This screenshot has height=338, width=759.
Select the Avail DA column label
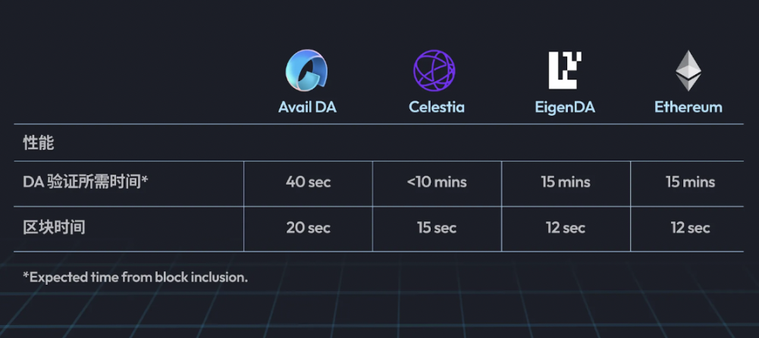coord(307,107)
